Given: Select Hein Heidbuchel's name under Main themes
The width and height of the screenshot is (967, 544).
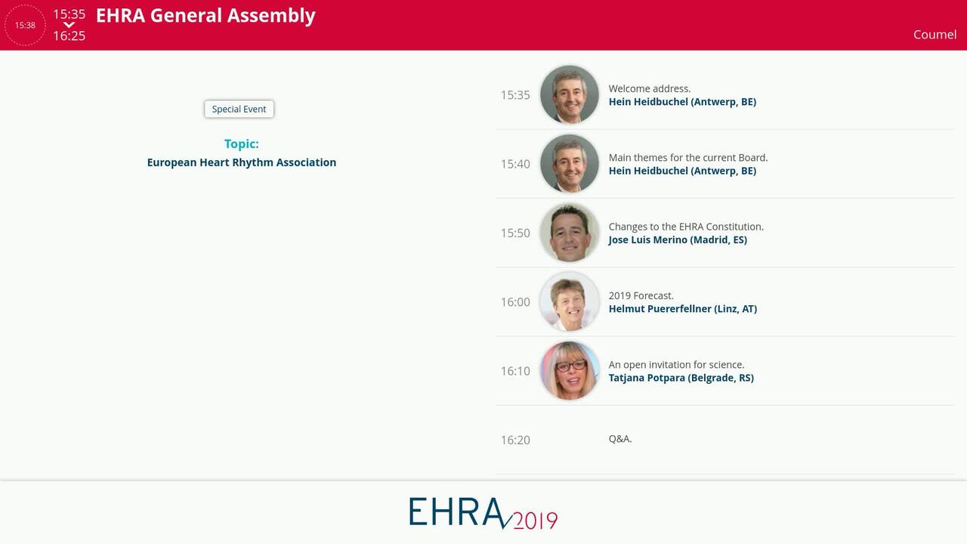Looking at the screenshot, I should [x=682, y=171].
